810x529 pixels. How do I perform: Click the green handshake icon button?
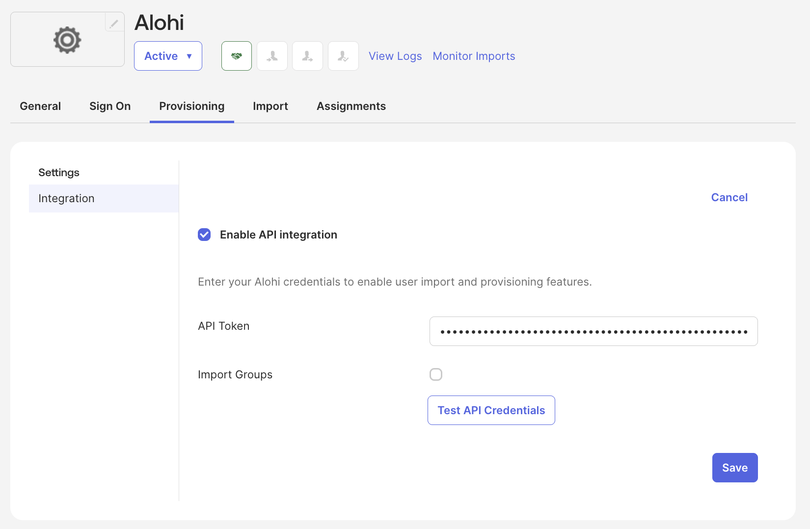tap(237, 56)
